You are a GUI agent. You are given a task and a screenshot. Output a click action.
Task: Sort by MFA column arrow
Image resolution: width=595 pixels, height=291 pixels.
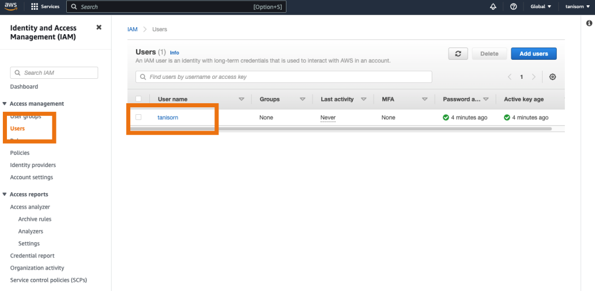click(425, 99)
